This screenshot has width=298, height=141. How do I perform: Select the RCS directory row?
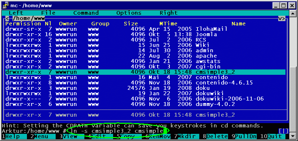145,40
